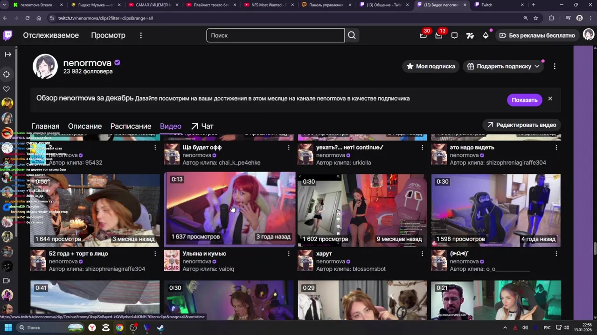597x335 pixels.
Task: Open notifications inbox with badge 13
Action: point(439,35)
